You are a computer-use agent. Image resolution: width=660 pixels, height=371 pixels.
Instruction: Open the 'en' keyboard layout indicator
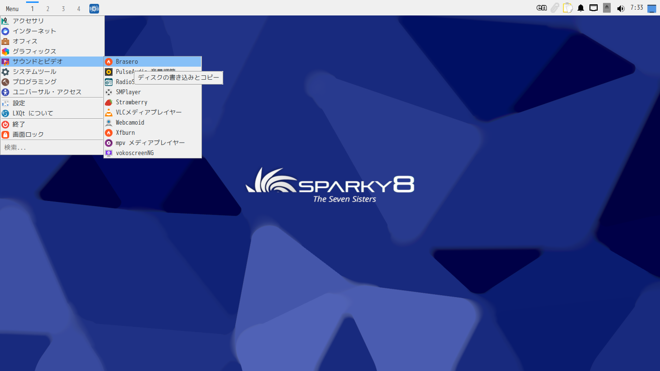coord(542,8)
